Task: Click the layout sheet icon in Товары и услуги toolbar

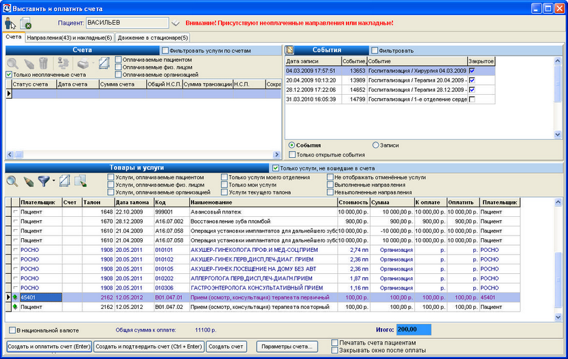Action: pyautogui.click(x=64, y=181)
